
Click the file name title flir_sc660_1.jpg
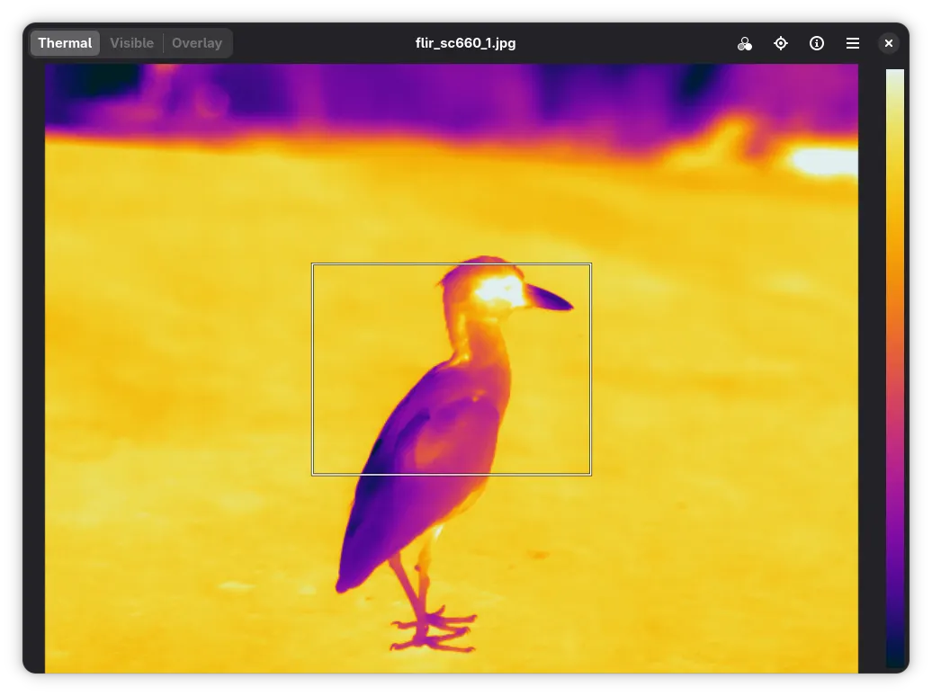point(465,43)
